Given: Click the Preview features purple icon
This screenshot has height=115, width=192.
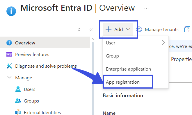Looking at the screenshot, I should pos(9,54).
